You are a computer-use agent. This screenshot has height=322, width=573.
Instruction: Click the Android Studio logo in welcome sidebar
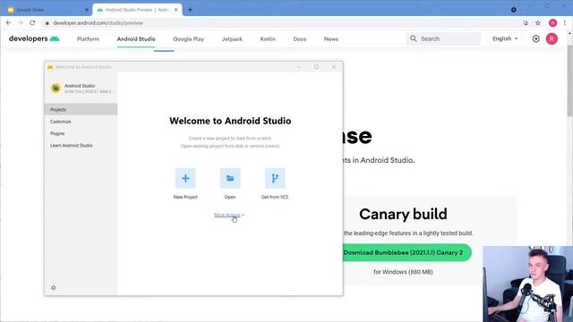(x=56, y=88)
